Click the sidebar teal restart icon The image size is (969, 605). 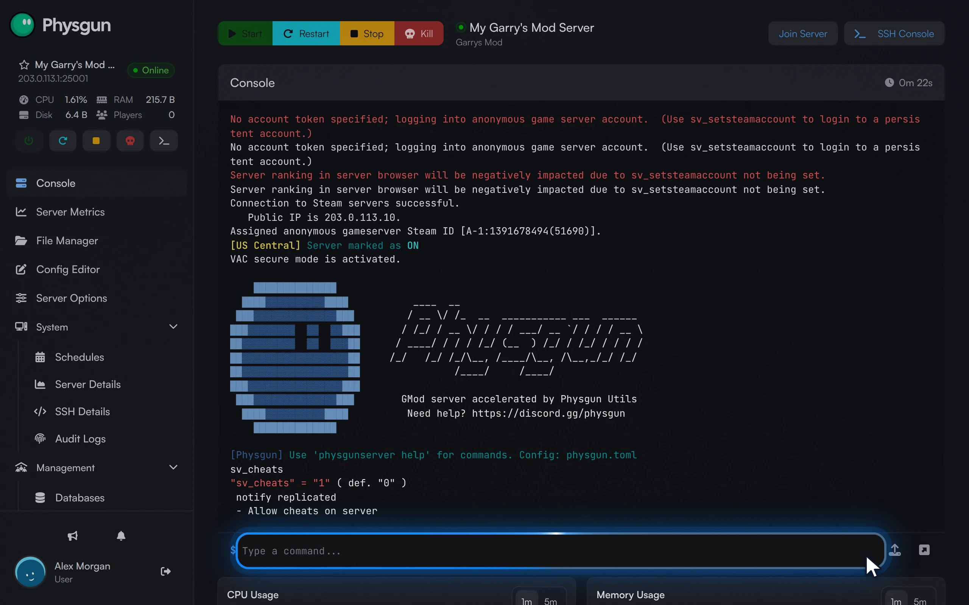coord(63,141)
